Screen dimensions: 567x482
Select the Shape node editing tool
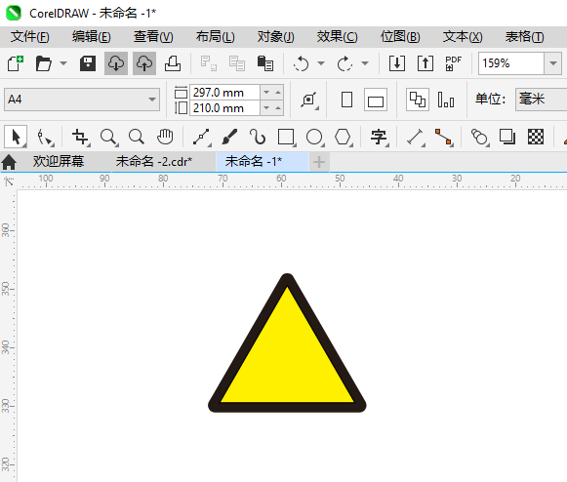45,138
